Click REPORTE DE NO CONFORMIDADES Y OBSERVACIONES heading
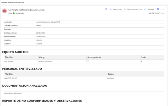Screen dimensions: 168x106 point(42,101)
